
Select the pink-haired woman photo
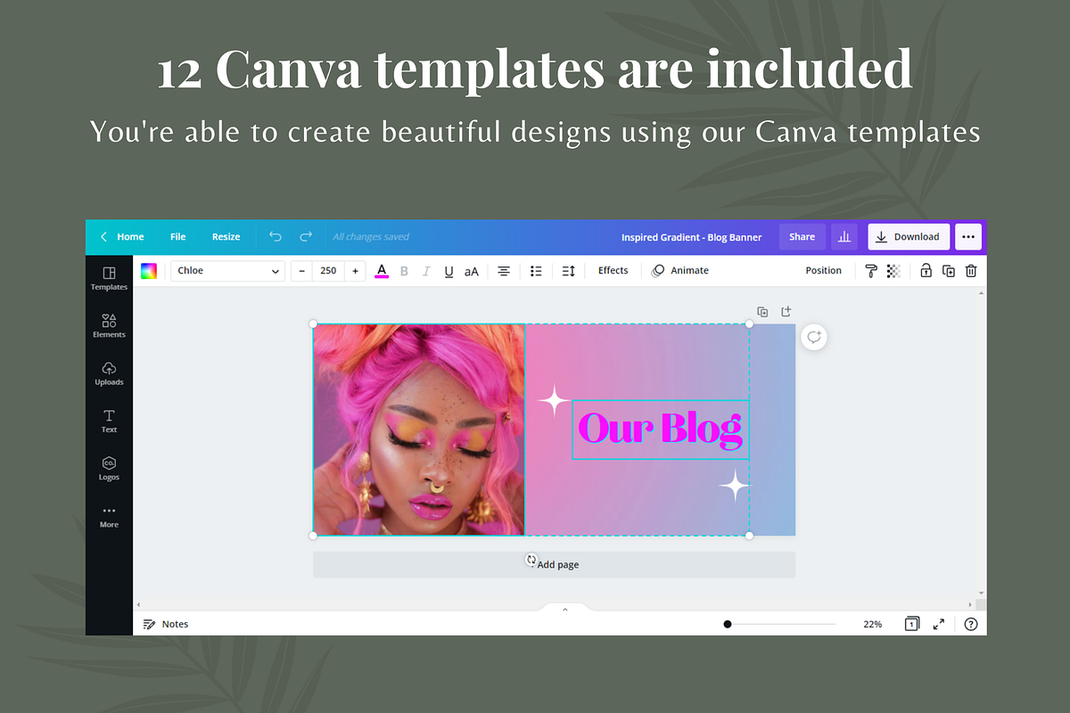coord(418,430)
